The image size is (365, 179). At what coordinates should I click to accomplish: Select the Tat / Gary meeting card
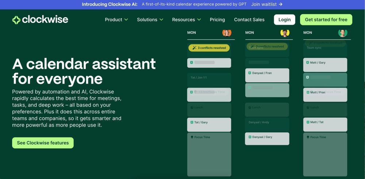coord(209,125)
